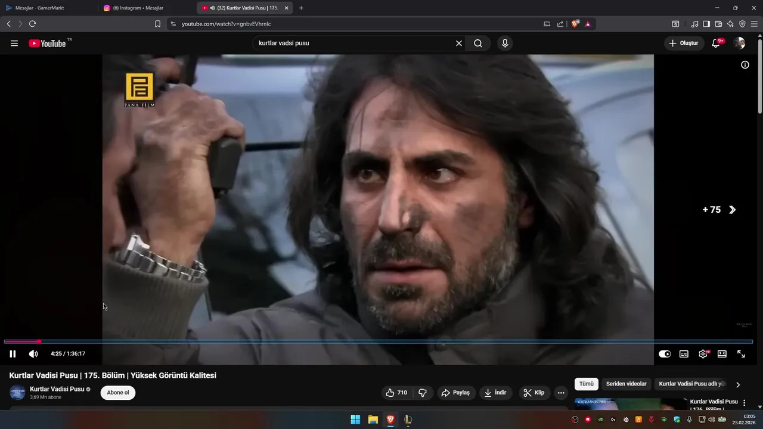This screenshot has height=429, width=763.
Task: Click the page vertical scrollbar
Action: [759, 76]
